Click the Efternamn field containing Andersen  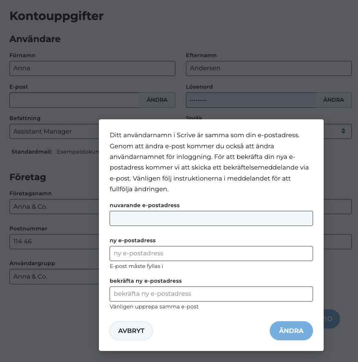point(268,68)
